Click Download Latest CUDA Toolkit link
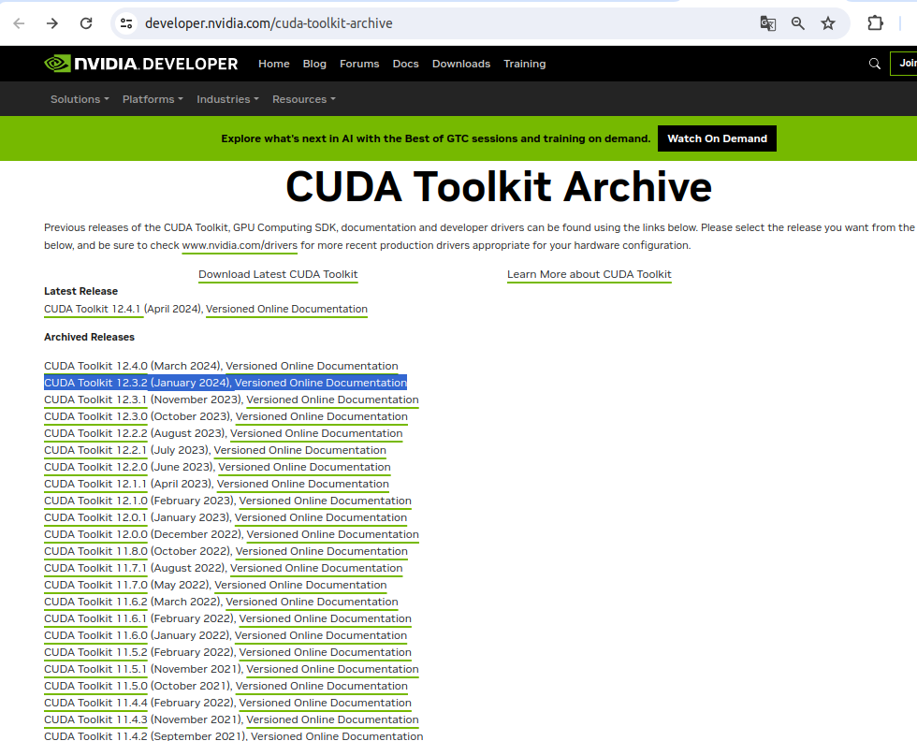917x741 pixels. click(278, 274)
